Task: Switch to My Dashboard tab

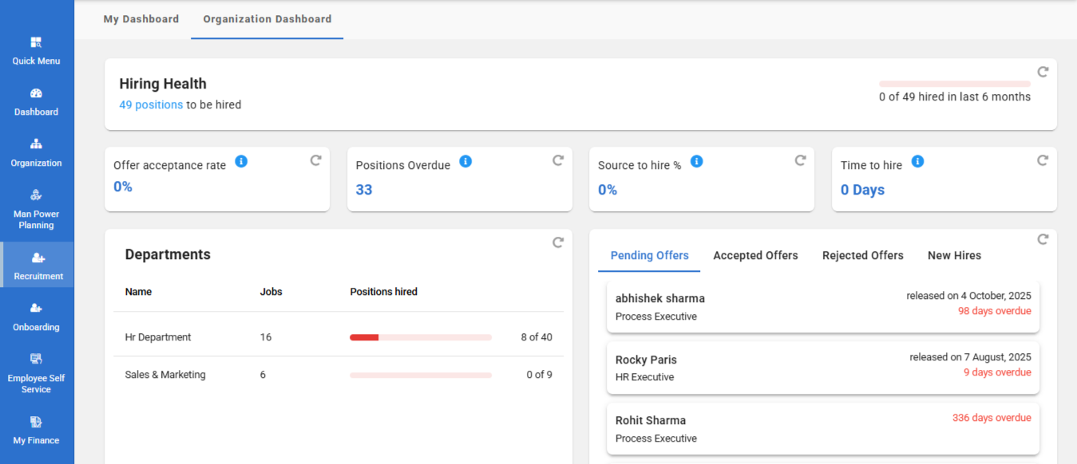Action: pos(141,19)
